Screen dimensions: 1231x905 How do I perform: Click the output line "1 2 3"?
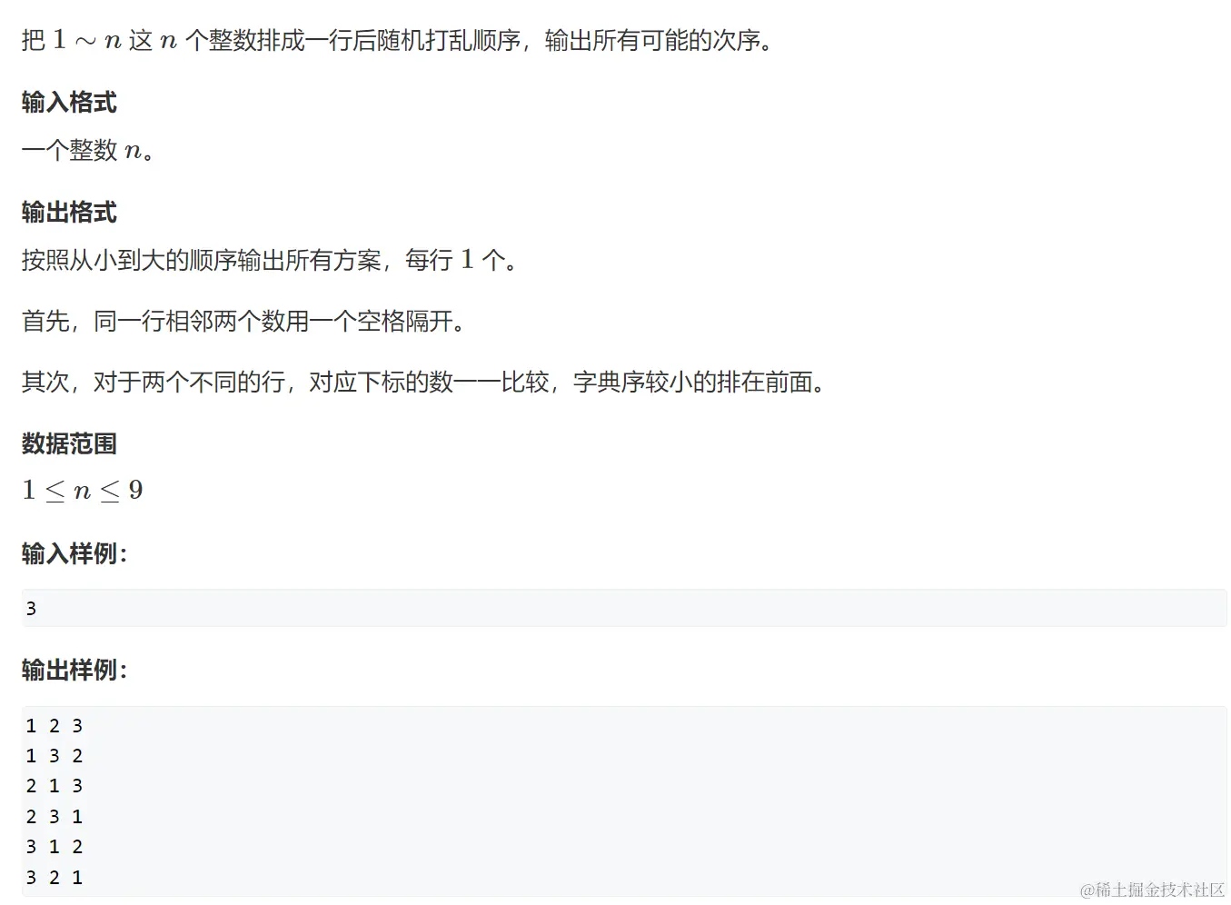coord(55,726)
